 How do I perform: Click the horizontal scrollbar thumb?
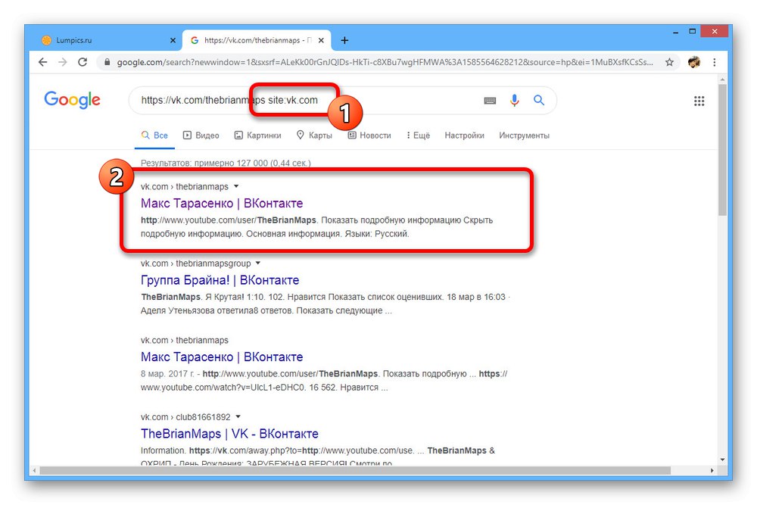pos(355,470)
